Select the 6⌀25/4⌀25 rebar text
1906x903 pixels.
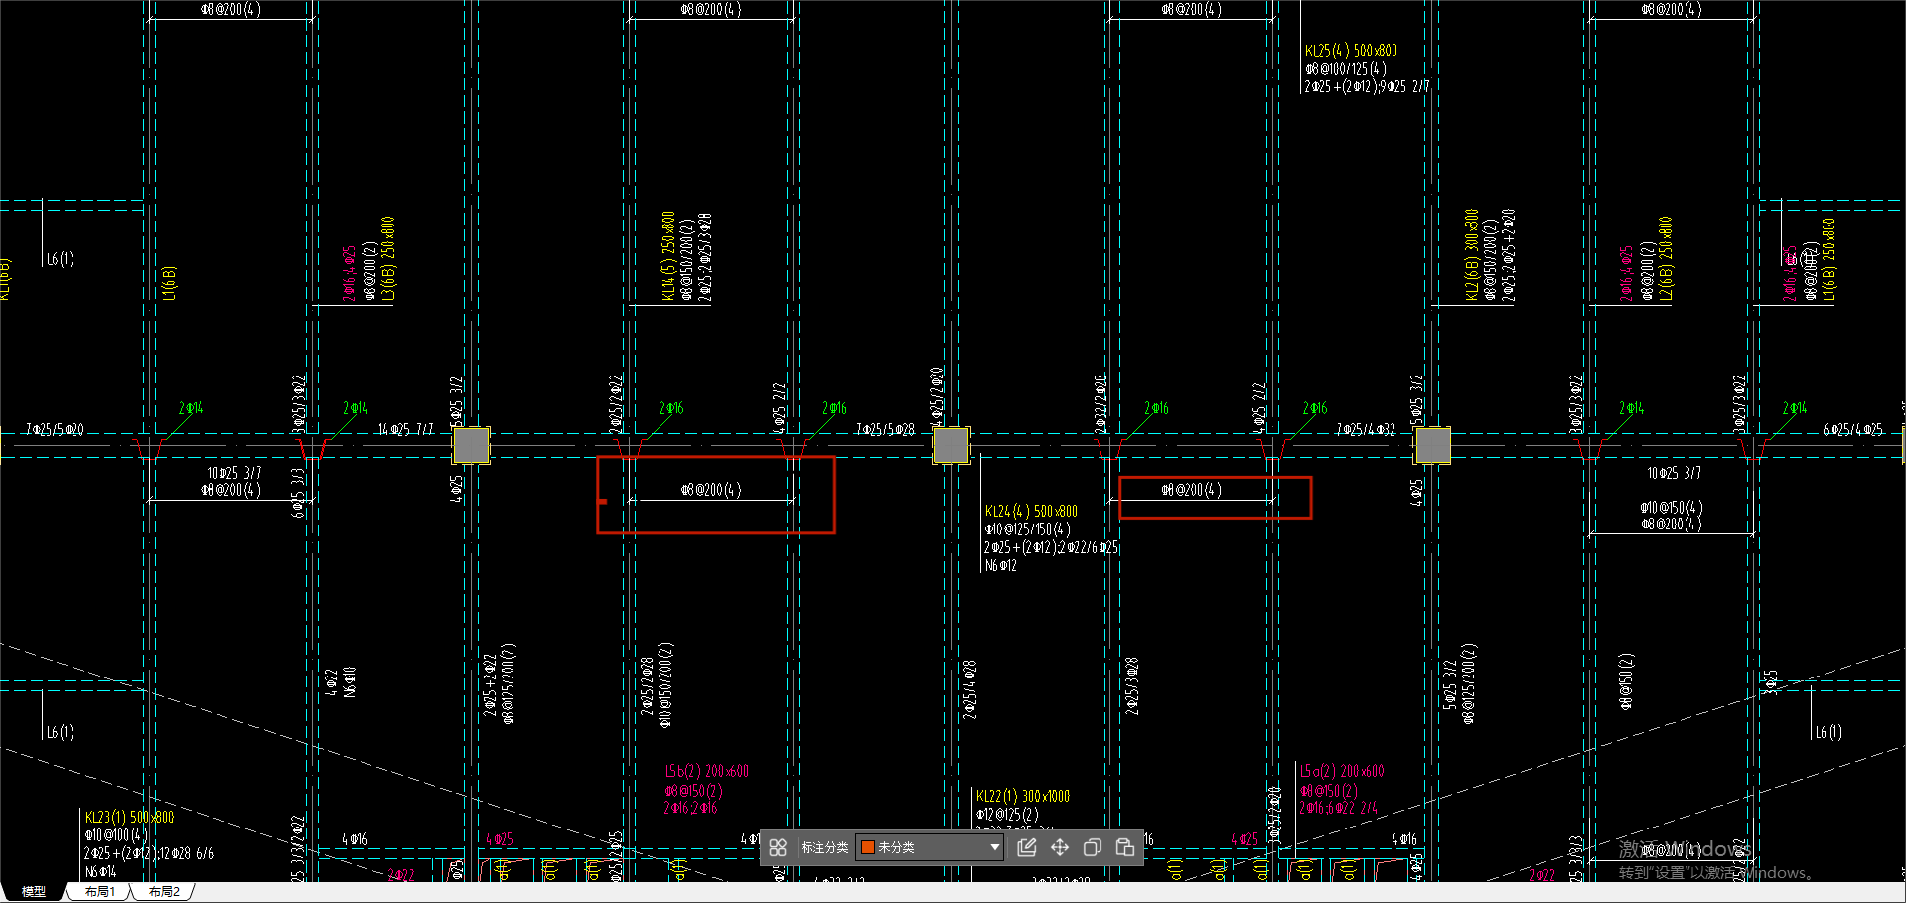1852,429
